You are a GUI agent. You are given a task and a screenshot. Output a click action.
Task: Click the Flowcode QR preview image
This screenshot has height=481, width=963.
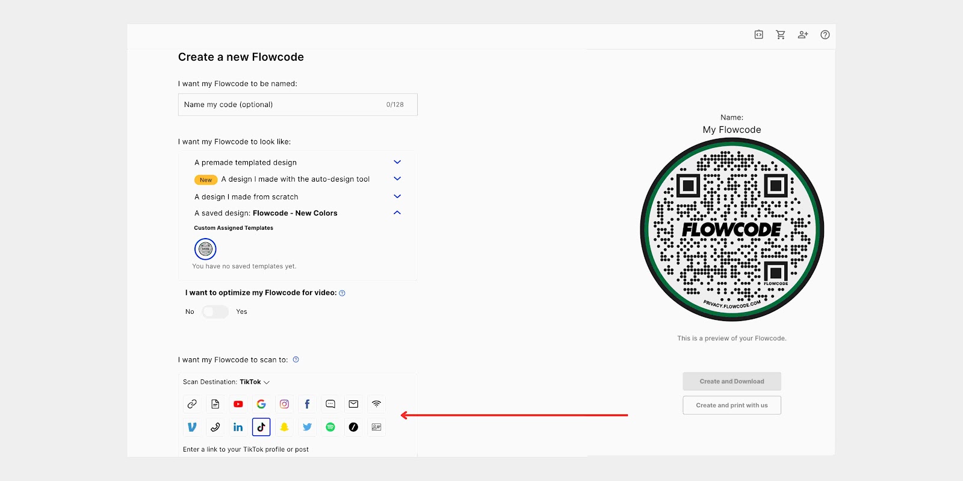click(732, 230)
